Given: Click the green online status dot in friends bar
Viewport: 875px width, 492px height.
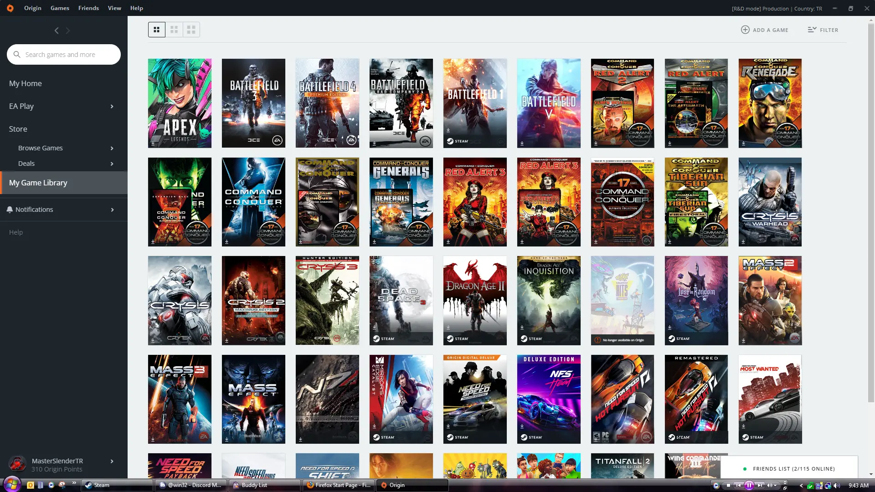Looking at the screenshot, I should coord(745,469).
